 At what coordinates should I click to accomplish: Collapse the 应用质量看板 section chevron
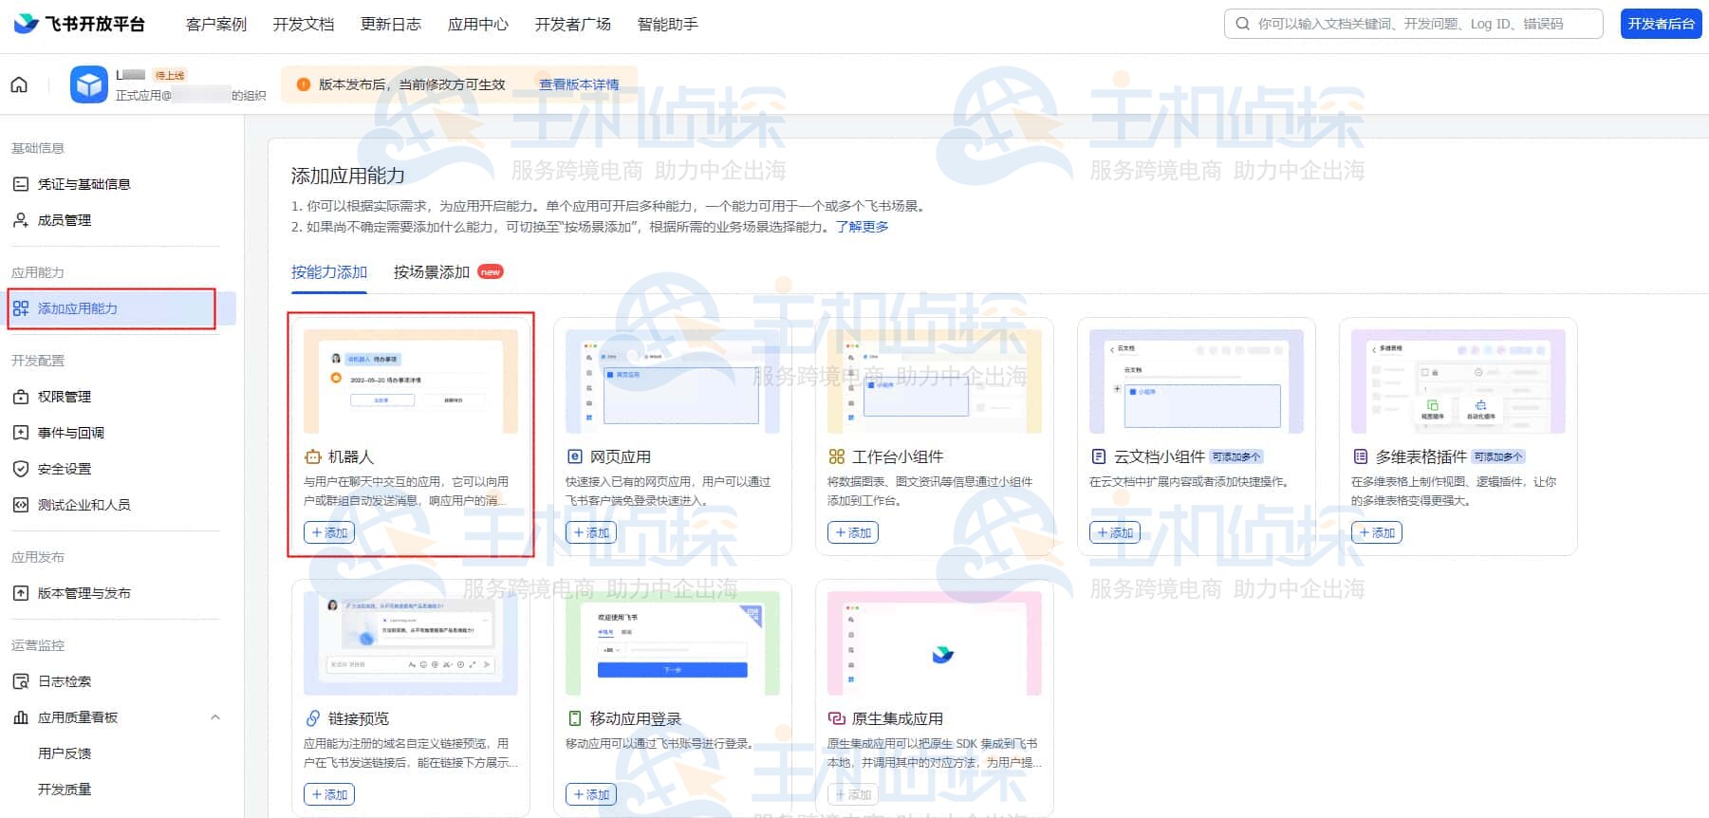(215, 717)
